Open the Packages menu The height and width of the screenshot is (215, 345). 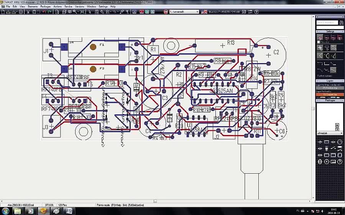[45, 7]
